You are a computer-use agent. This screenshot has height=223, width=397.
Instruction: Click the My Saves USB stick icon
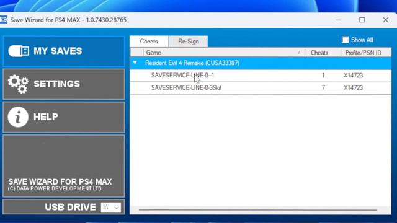[19, 51]
